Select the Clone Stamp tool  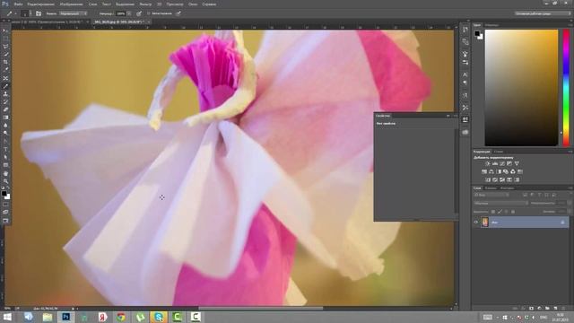5,93
